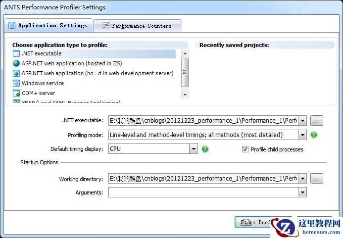Click the Windows service gear icon
This screenshot has height=238, width=343.
[x=16, y=83]
